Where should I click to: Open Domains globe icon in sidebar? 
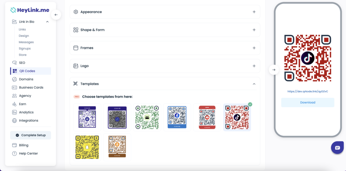point(15,79)
